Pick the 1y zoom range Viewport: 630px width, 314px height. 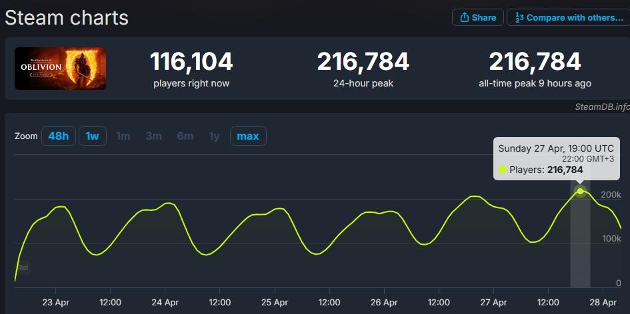tap(214, 136)
